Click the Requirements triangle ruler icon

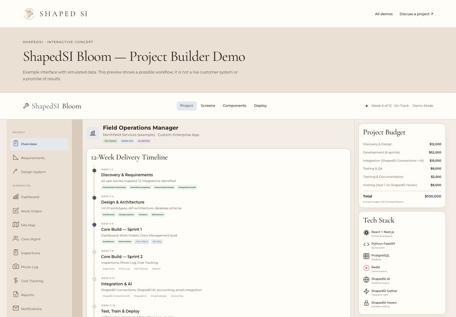(x=16, y=158)
